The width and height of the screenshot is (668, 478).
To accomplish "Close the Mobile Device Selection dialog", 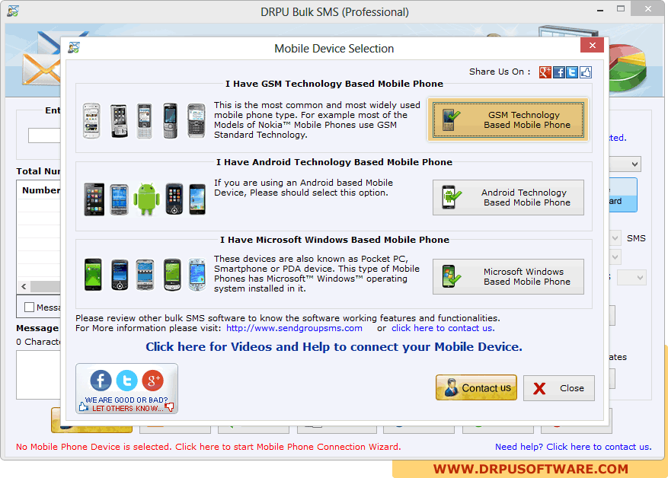I will tap(592, 45).
